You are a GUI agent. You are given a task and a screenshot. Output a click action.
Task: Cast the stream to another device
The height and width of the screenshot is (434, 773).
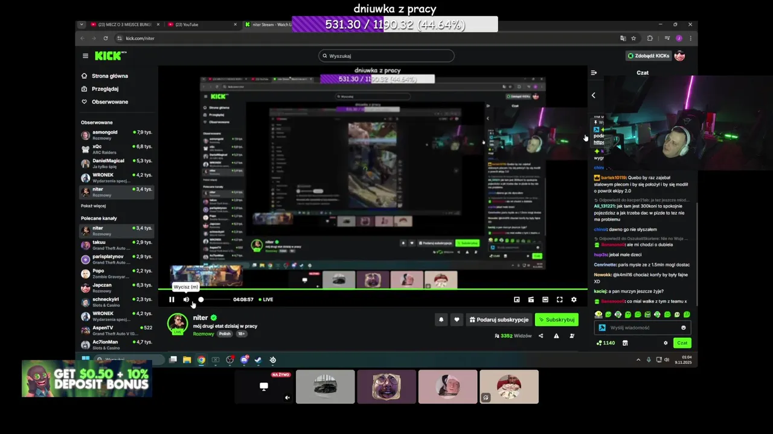(531, 300)
